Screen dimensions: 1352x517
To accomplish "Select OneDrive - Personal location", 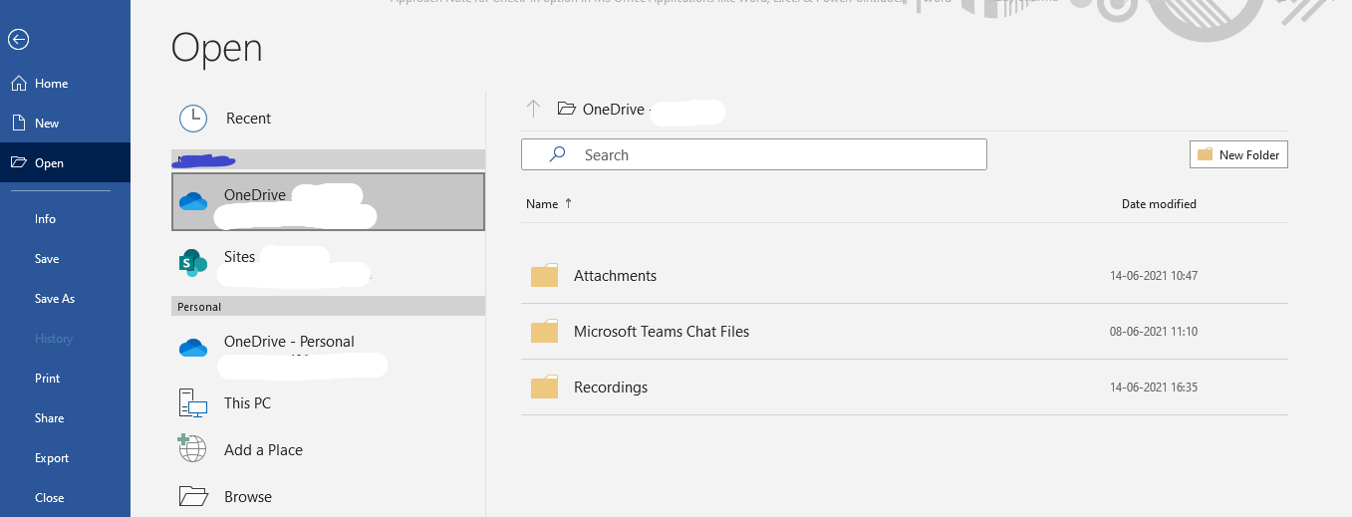I will tap(328, 349).
